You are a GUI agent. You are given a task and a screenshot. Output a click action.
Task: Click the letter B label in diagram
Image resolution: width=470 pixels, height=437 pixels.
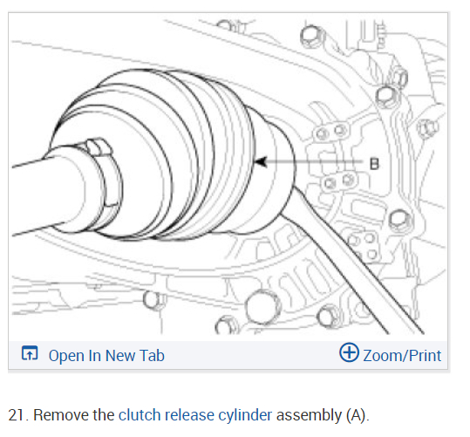click(x=374, y=164)
